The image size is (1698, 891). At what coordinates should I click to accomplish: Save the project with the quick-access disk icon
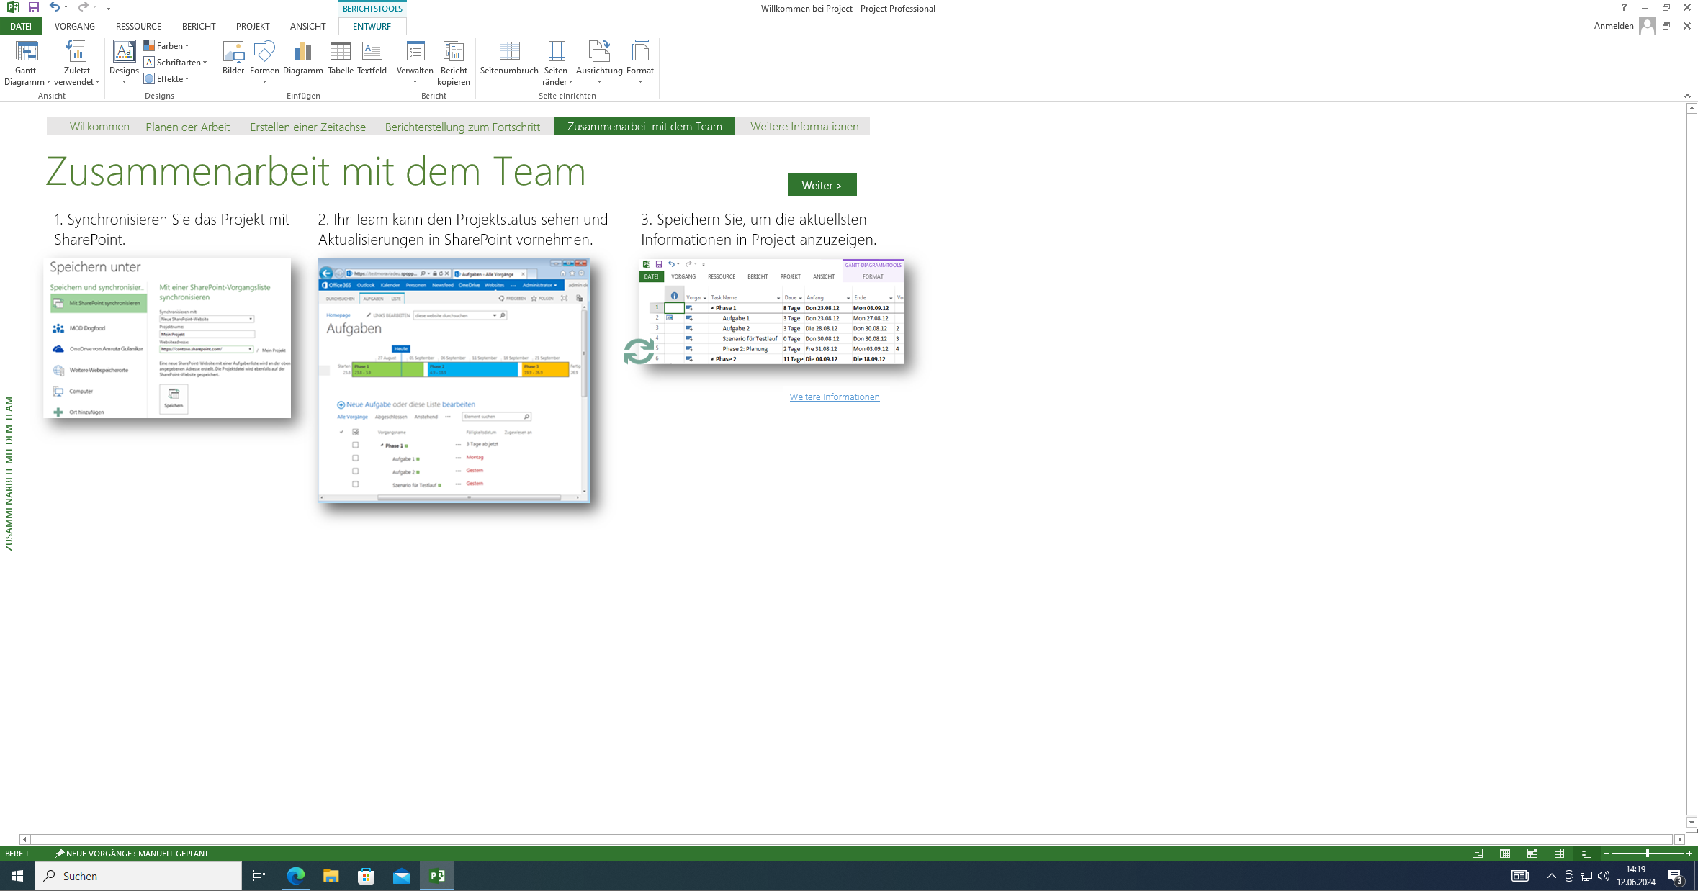click(34, 7)
